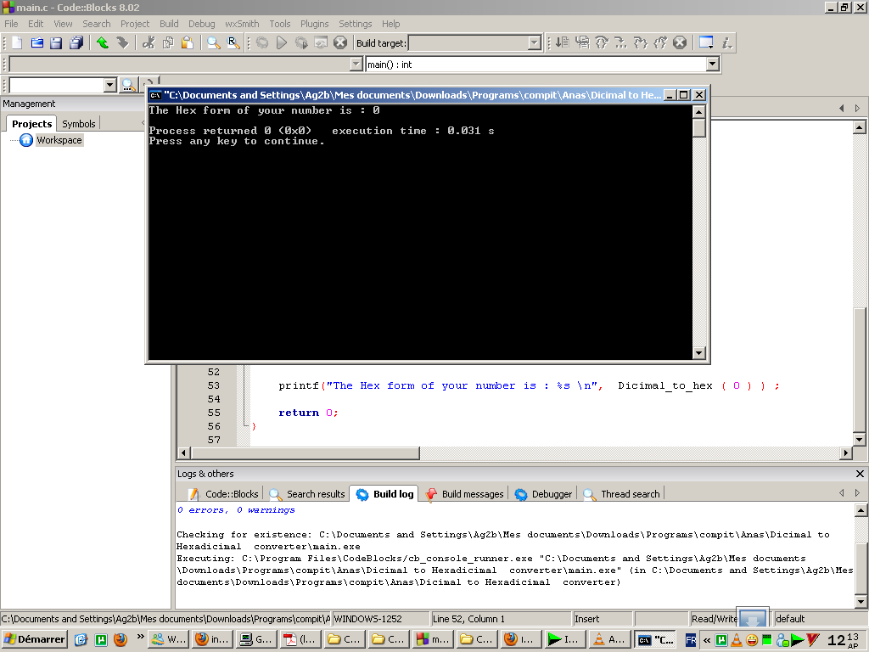Start Debug / Continue from debugger toolbar
This screenshot has width=869, height=652.
562,42
